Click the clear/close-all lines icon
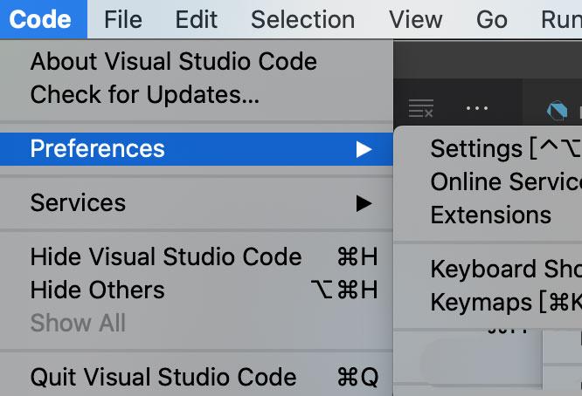 click(x=420, y=109)
